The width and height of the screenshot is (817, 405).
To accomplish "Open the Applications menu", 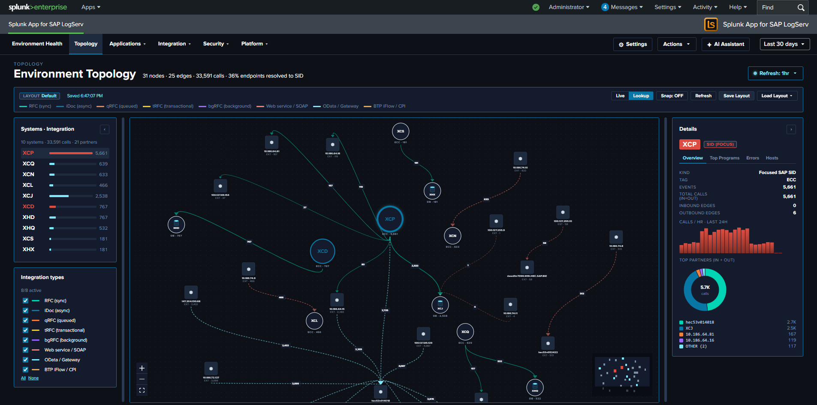I will (x=127, y=44).
